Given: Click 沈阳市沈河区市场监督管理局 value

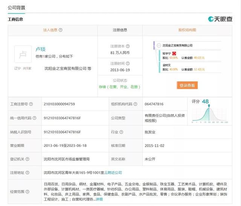Looking at the screenshot, I should click(67, 159).
